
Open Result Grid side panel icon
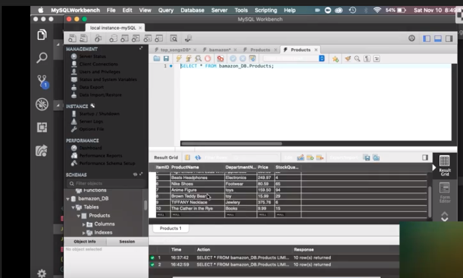tap(444, 164)
